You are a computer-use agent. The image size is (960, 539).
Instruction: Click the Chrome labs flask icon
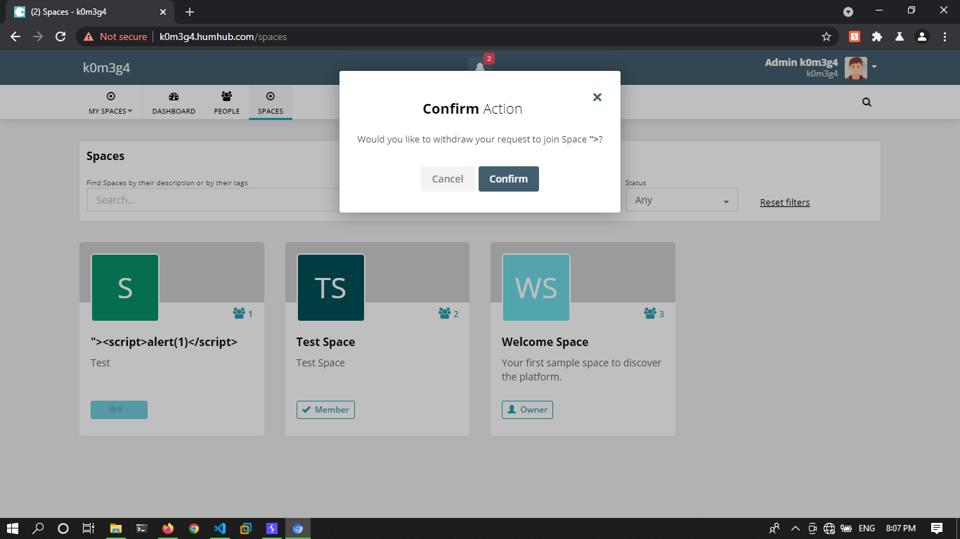click(x=899, y=36)
